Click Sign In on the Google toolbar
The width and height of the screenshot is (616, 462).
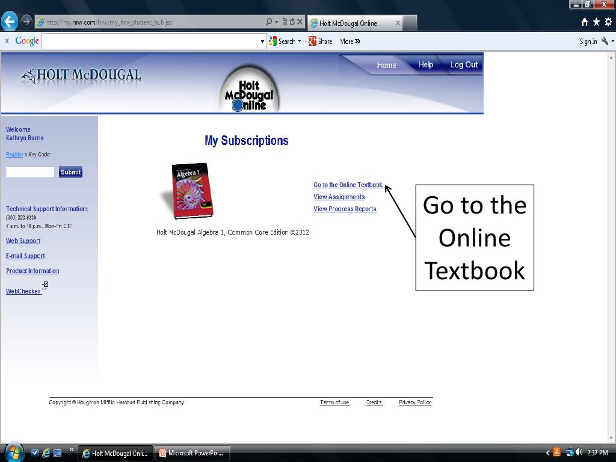click(x=588, y=42)
